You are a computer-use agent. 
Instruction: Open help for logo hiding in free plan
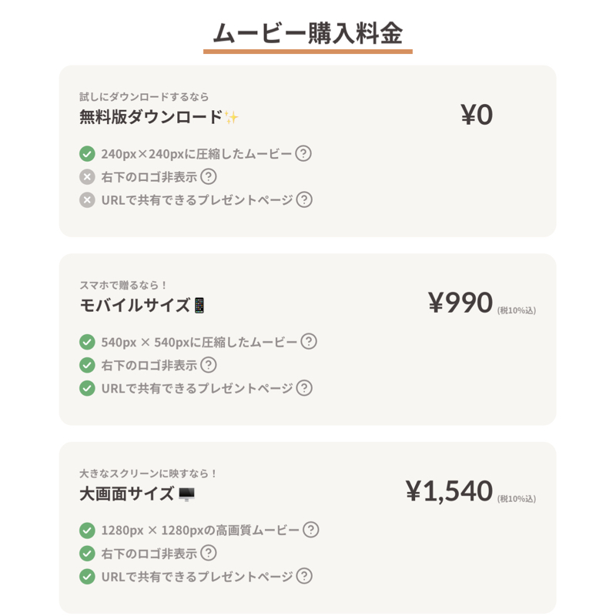(209, 176)
